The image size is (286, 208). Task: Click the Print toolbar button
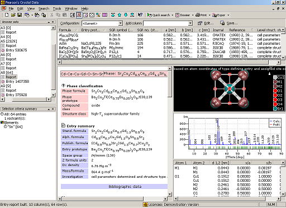point(201,15)
